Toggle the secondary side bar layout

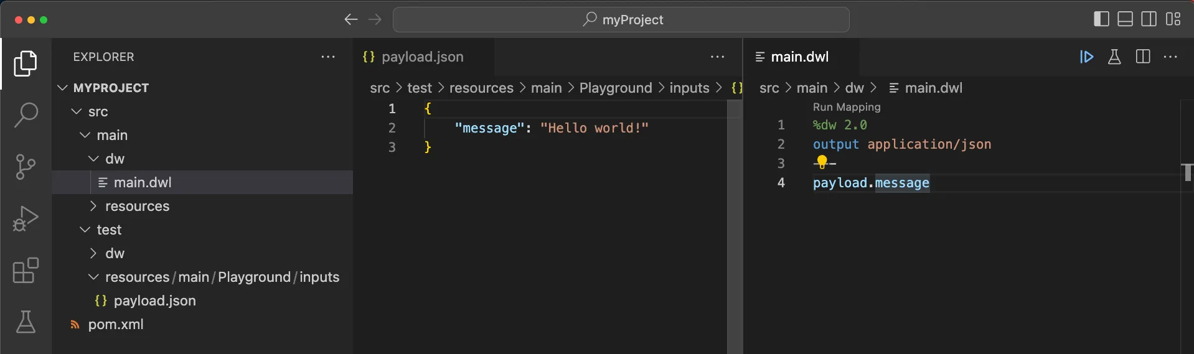[1149, 19]
